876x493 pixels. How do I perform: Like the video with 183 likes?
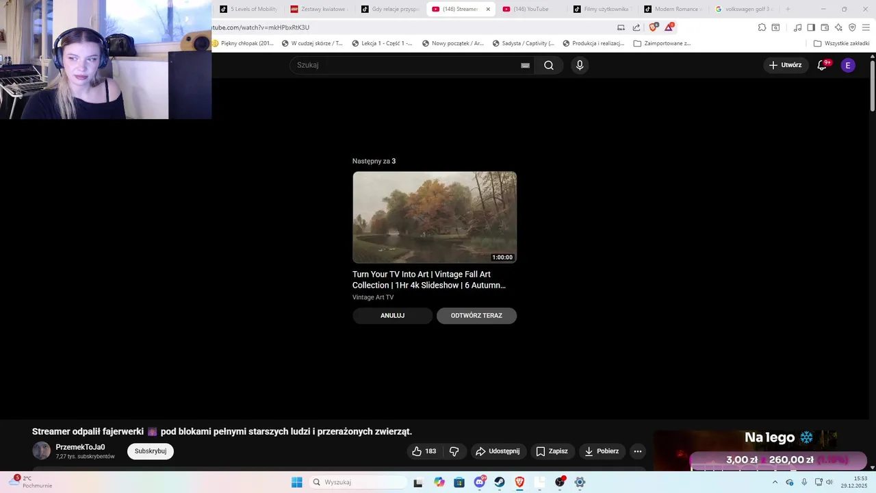[x=424, y=451]
